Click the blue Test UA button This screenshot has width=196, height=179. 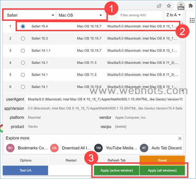[25, 170]
